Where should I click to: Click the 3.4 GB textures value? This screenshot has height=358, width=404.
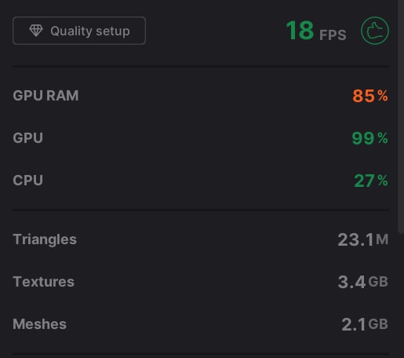pyautogui.click(x=363, y=282)
